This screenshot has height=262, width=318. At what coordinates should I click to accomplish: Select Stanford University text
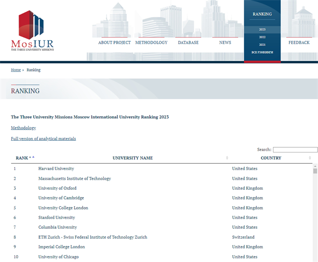pyautogui.click(x=57, y=218)
